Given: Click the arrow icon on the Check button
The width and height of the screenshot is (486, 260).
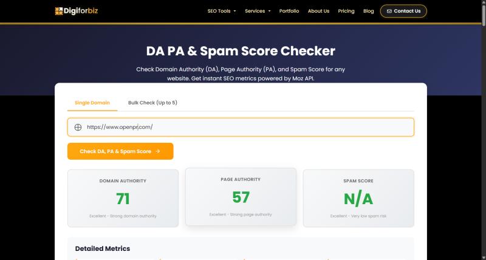Looking at the screenshot, I should [158, 151].
